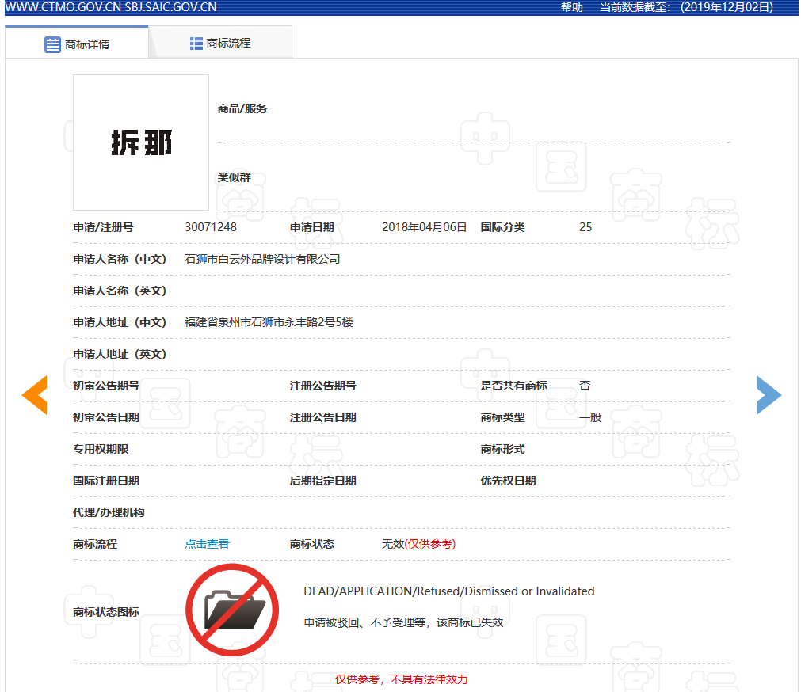Click the orange left navigation arrow
Image resolution: width=801 pixels, height=692 pixels.
click(34, 394)
